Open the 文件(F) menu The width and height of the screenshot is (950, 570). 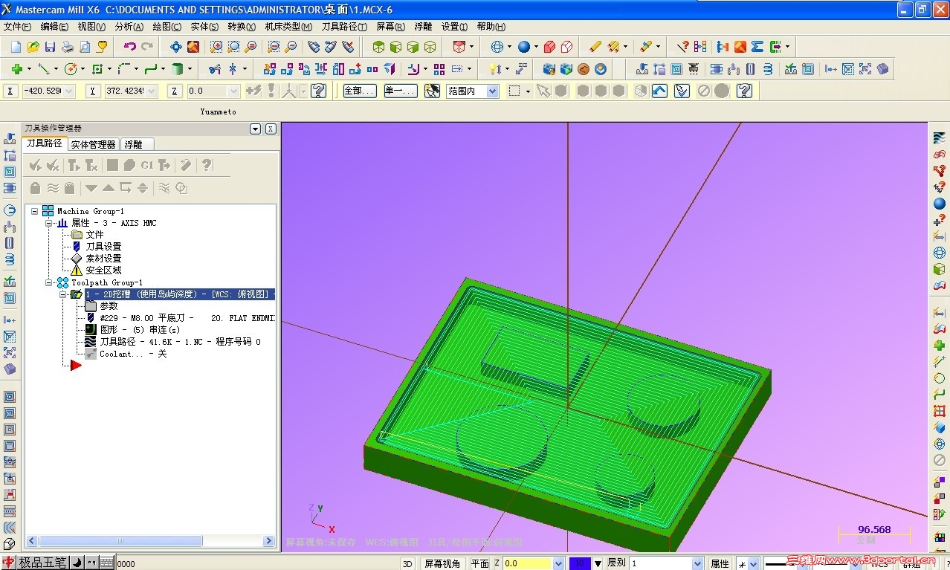[x=17, y=26]
